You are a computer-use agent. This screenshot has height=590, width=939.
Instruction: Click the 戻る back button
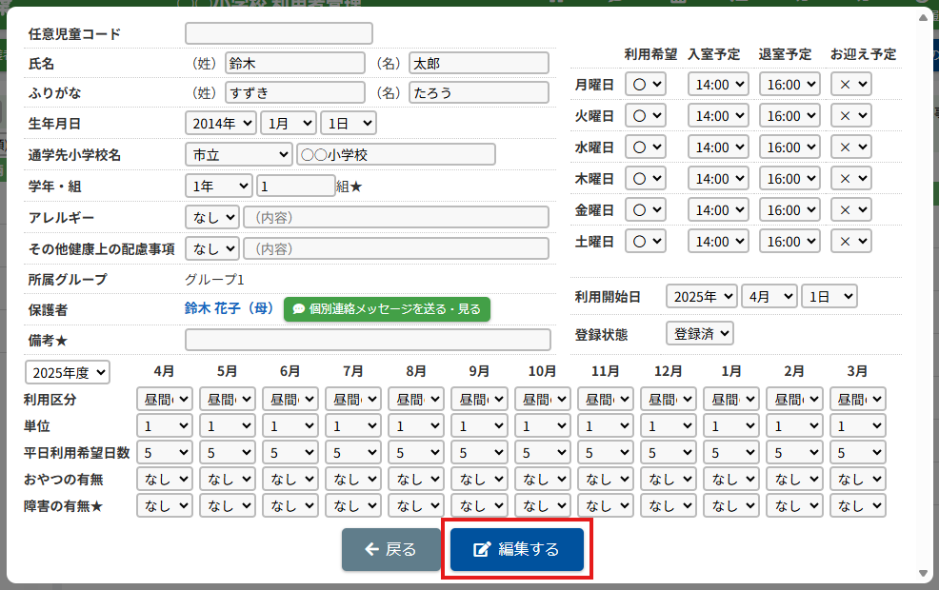[x=391, y=549]
